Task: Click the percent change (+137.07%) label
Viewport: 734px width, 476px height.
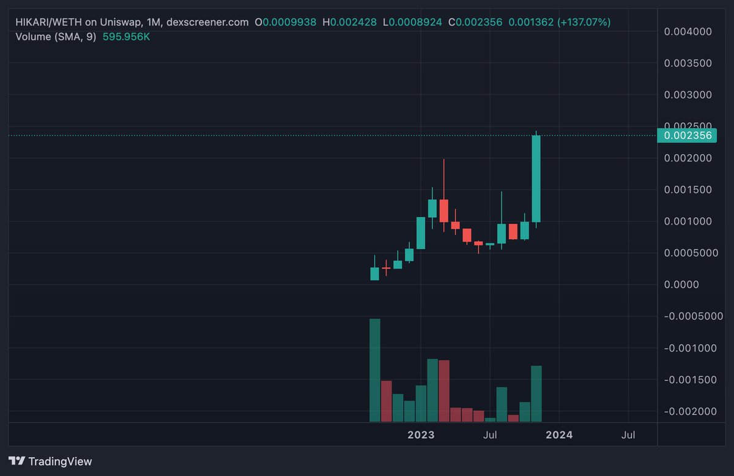Action: (x=584, y=22)
